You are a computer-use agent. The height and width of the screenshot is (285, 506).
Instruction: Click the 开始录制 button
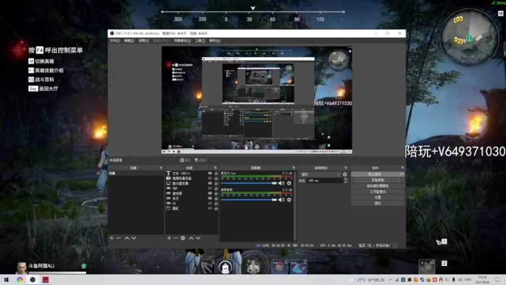(378, 180)
